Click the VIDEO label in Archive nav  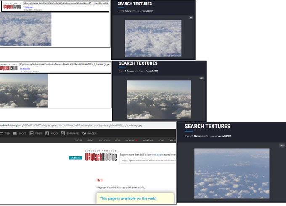[x=38, y=133]
